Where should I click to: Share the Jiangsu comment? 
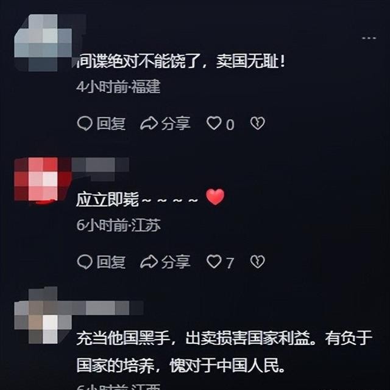pos(165,262)
